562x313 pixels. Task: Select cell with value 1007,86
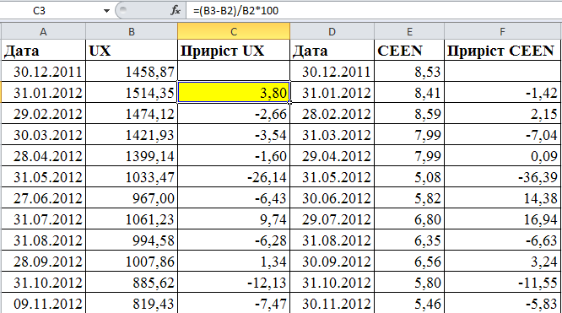tap(132, 262)
